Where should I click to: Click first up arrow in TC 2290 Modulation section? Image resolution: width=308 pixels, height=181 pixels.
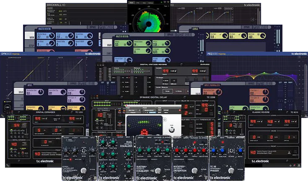point(97,123)
